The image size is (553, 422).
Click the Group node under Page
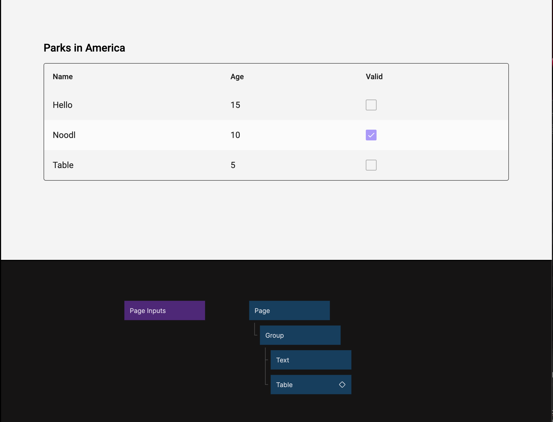point(300,335)
